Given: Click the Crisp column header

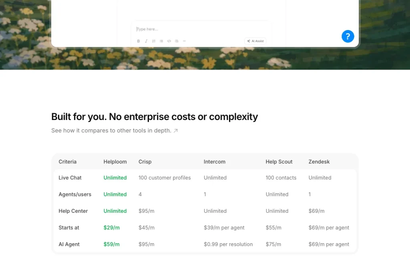Looking at the screenshot, I should click(x=145, y=162).
